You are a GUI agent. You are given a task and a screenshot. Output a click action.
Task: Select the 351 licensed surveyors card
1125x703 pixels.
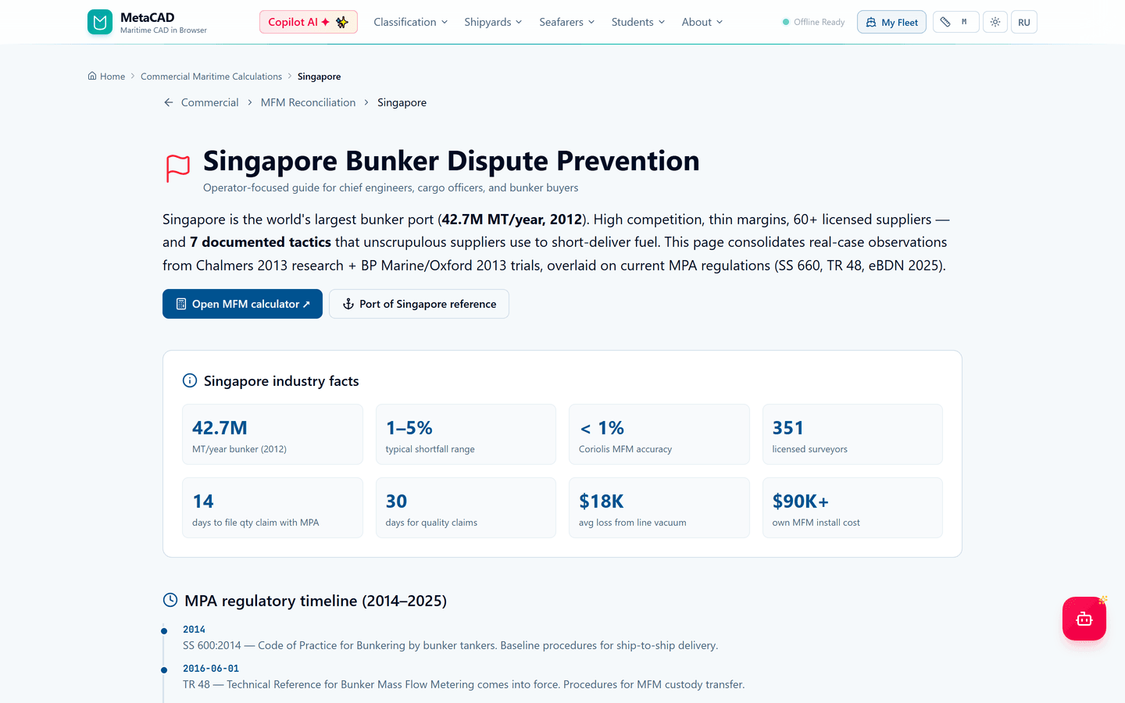pos(852,434)
